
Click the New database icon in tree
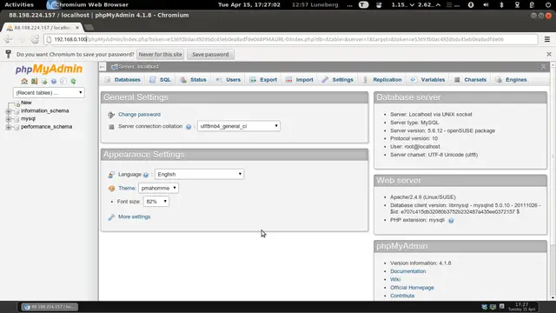[x=17, y=103]
